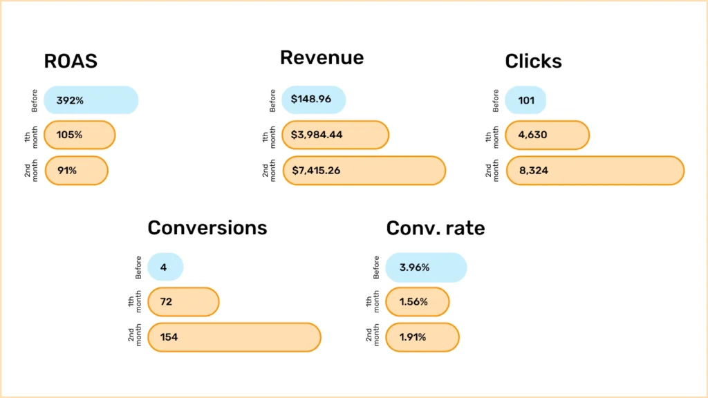Select the 4 conversions before bar

(x=165, y=267)
